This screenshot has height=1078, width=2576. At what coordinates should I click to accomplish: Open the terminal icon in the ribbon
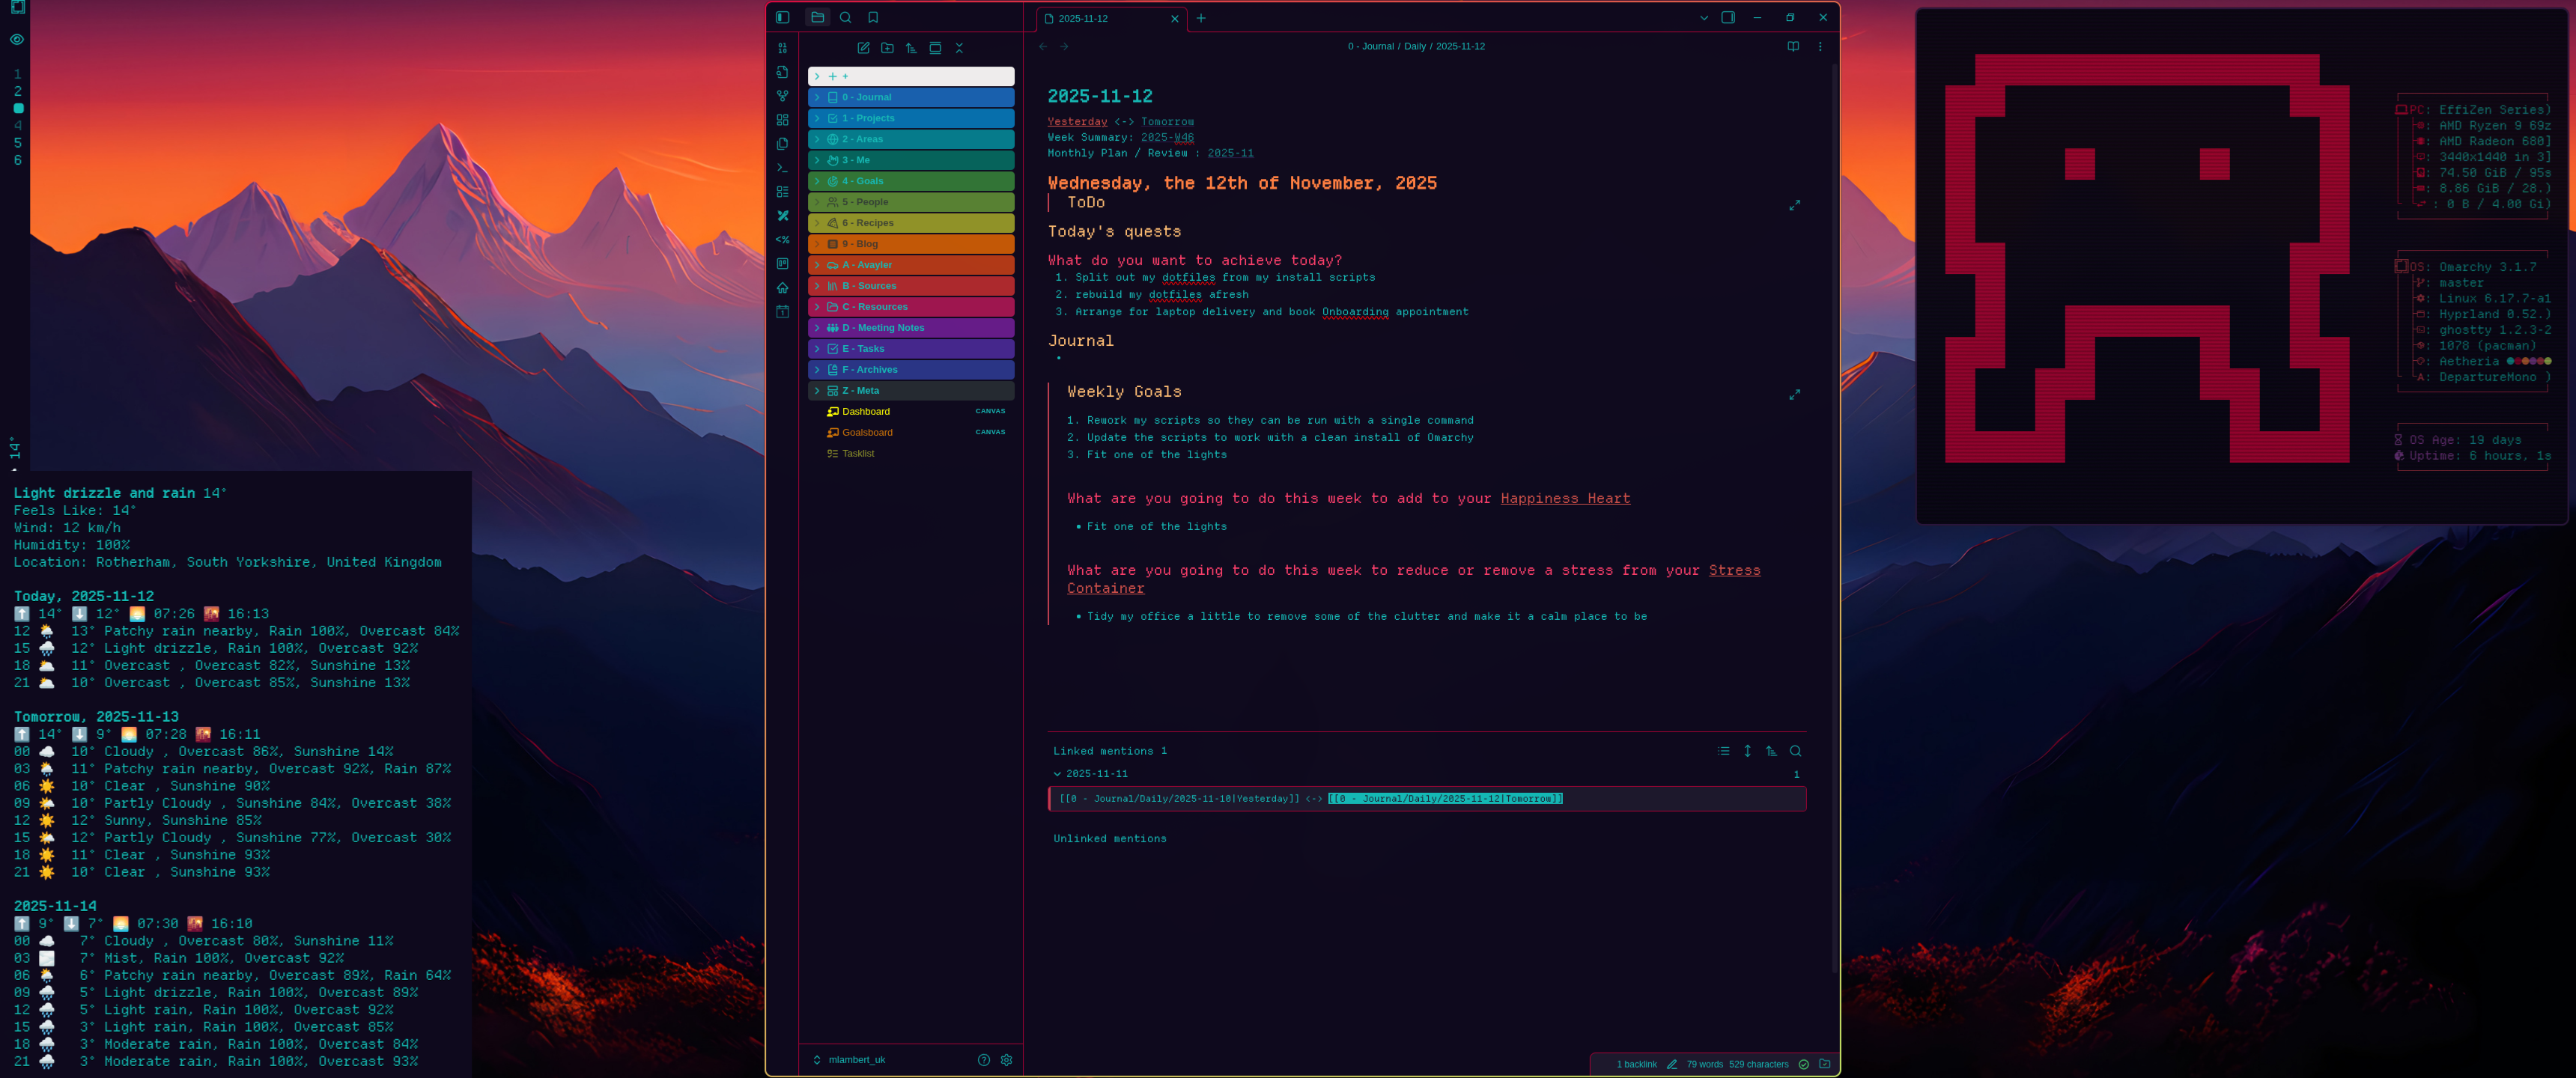pos(783,168)
